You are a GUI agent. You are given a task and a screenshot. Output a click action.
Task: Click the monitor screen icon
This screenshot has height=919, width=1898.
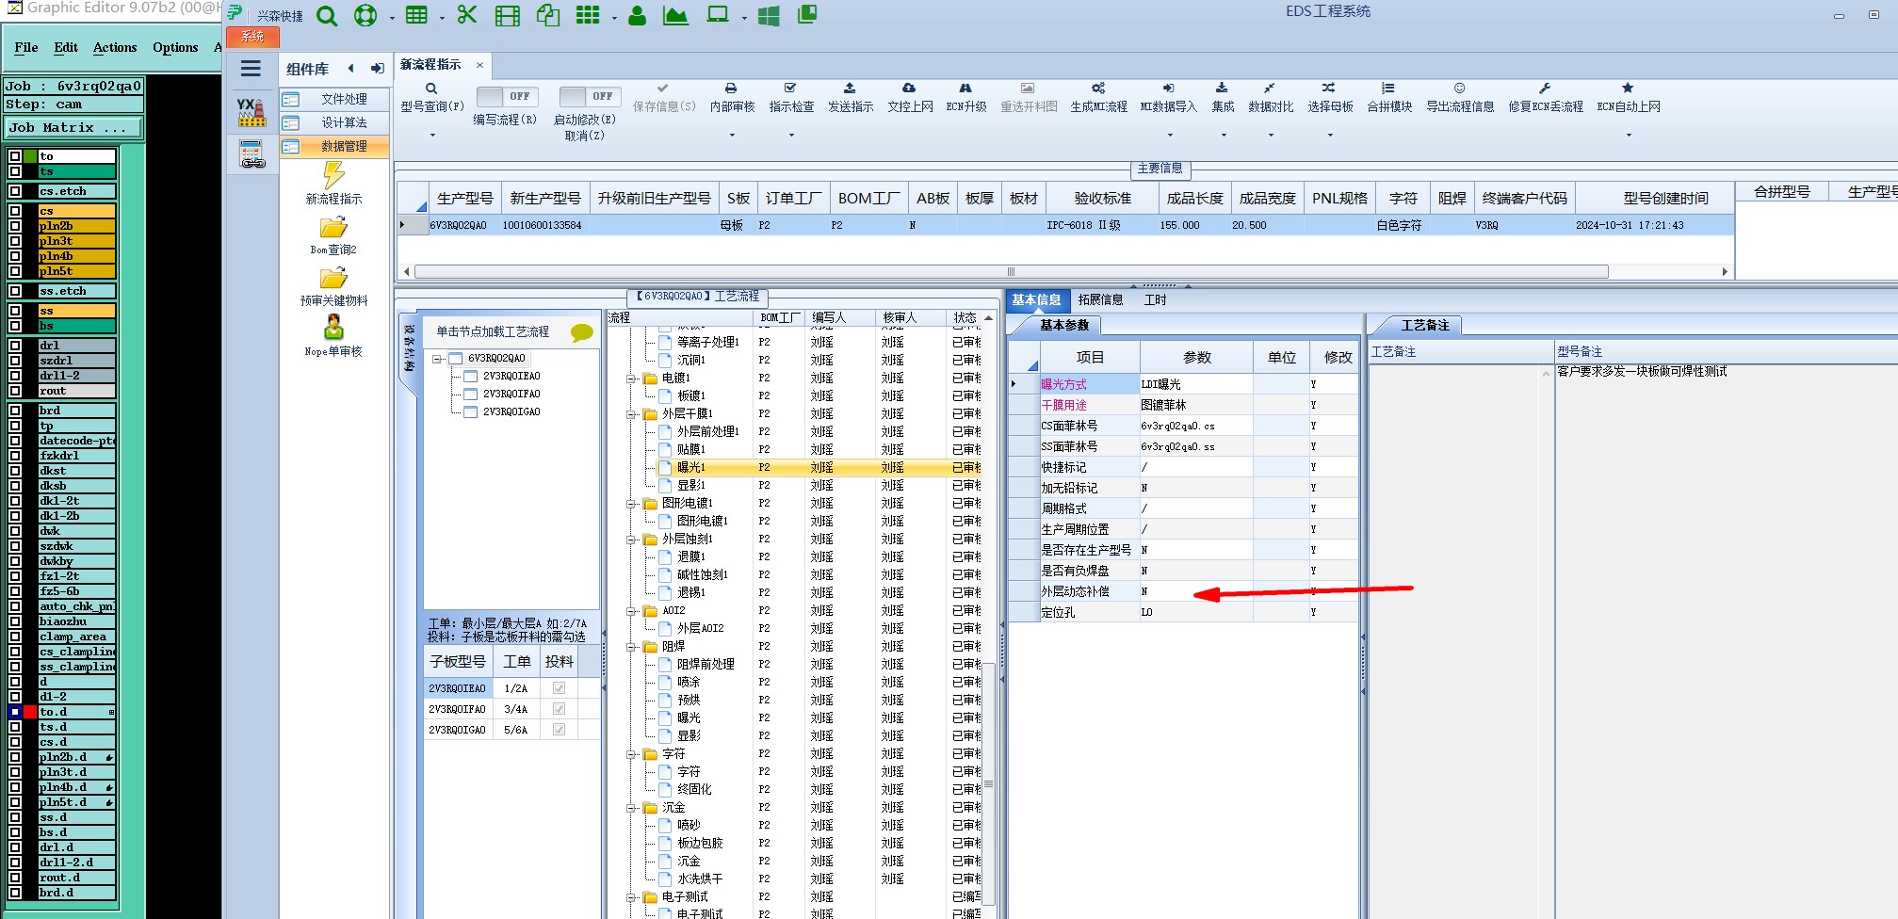pyautogui.click(x=718, y=15)
